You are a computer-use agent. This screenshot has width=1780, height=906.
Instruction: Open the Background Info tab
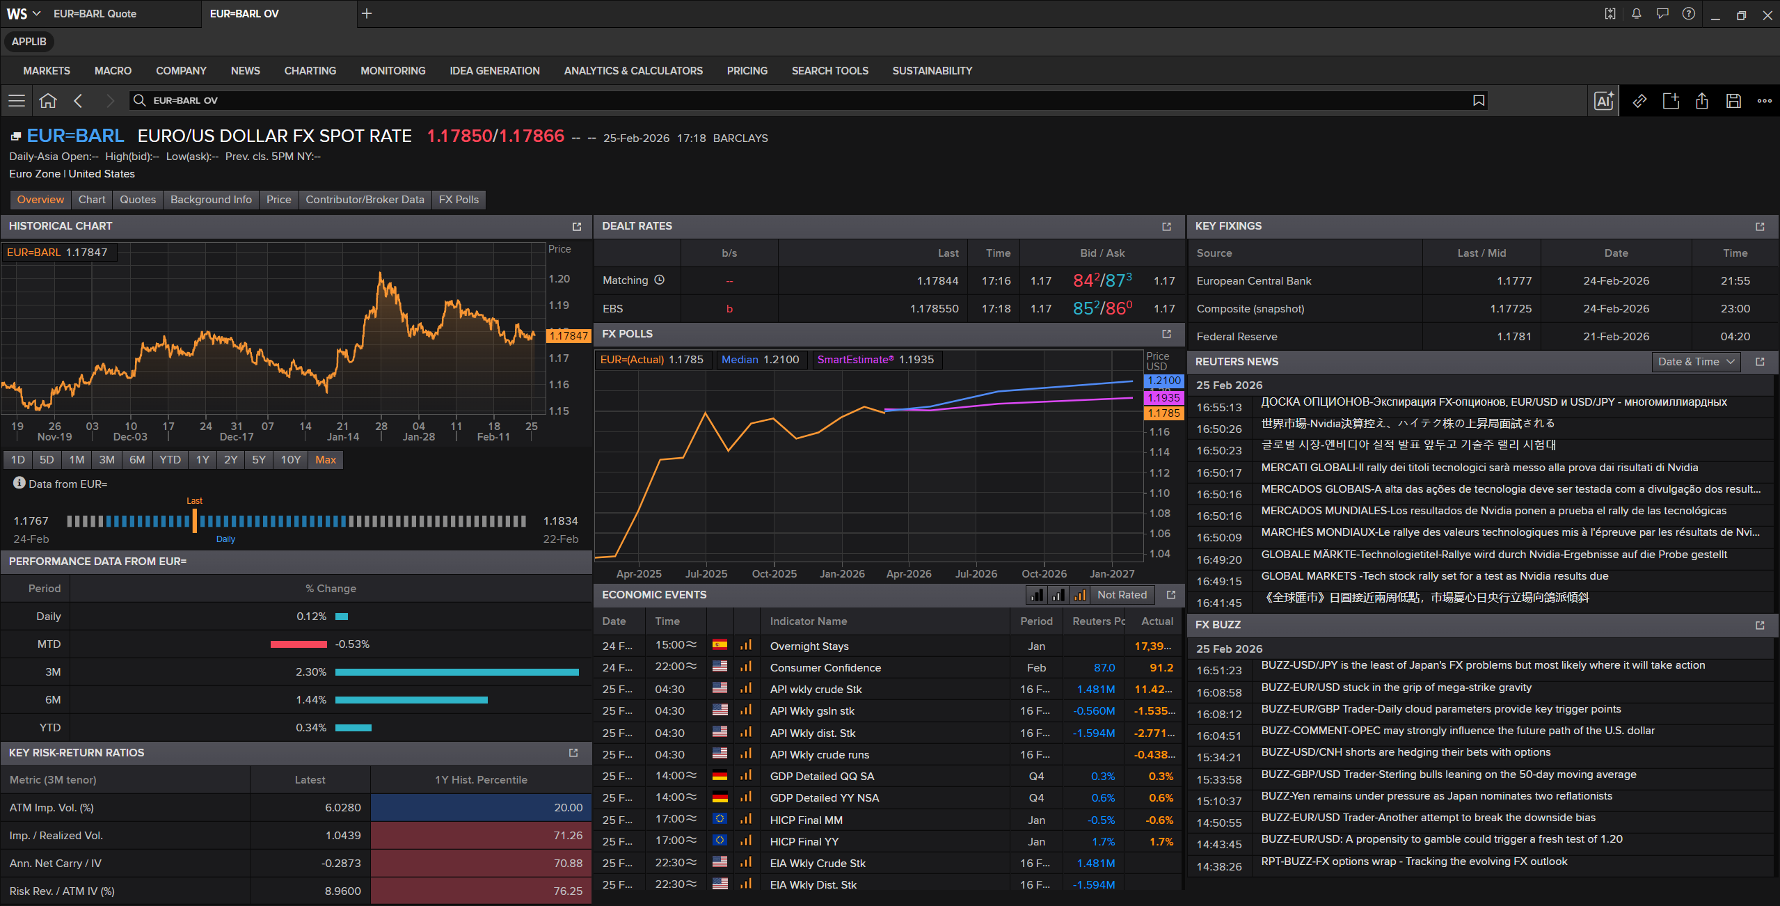click(x=211, y=200)
